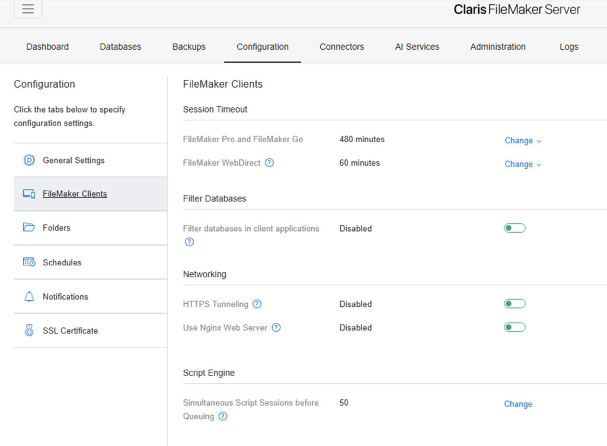Open help for Filter databases setting
607x446 pixels.
click(189, 242)
